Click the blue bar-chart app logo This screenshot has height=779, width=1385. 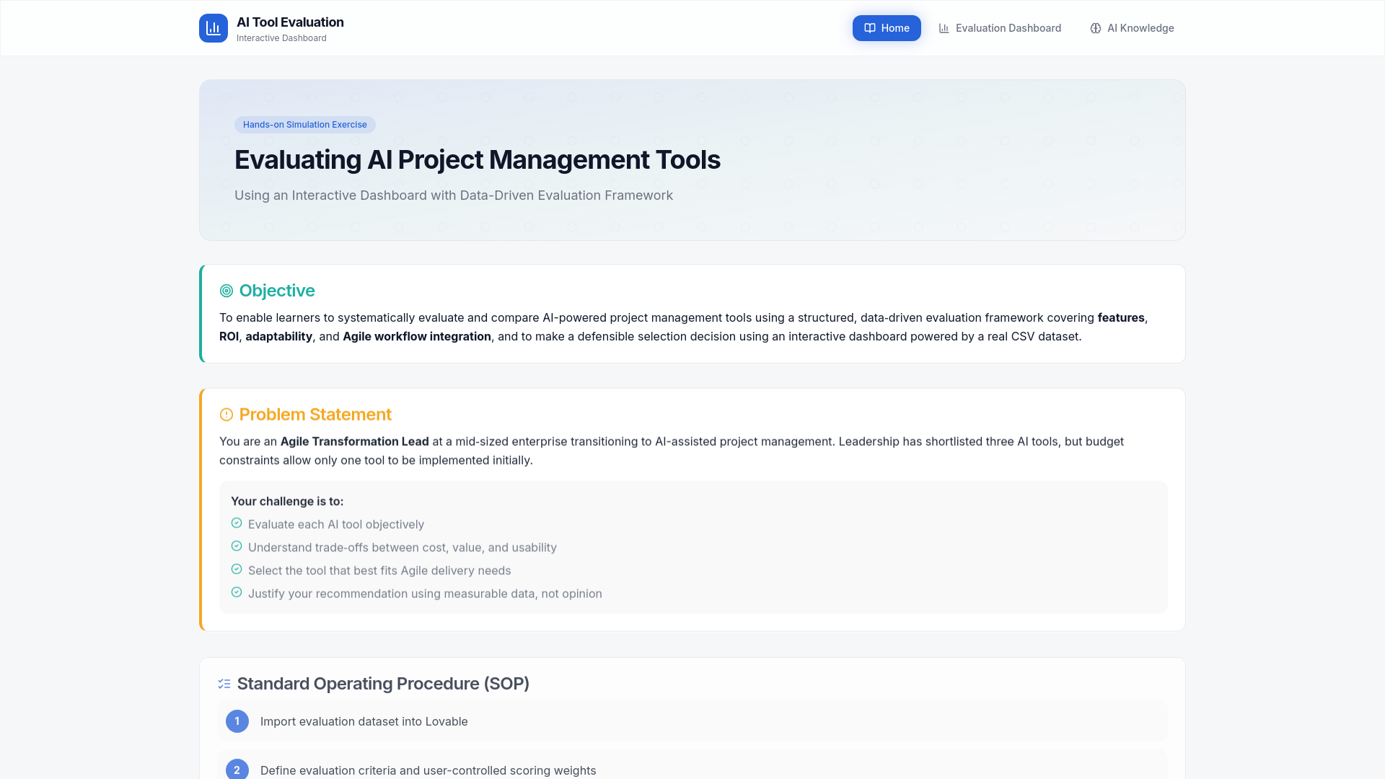pyautogui.click(x=214, y=28)
